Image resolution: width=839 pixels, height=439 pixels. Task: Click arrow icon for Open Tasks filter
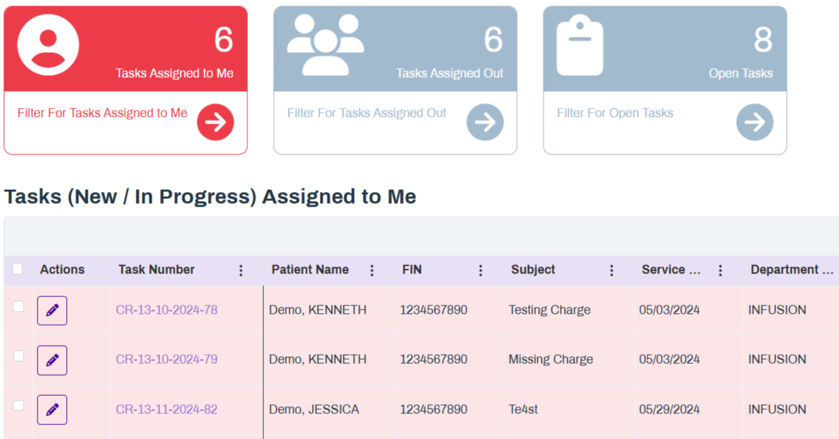point(755,122)
